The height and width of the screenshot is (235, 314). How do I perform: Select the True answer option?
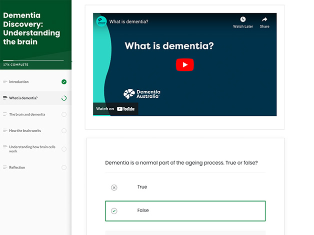pyautogui.click(x=185, y=187)
